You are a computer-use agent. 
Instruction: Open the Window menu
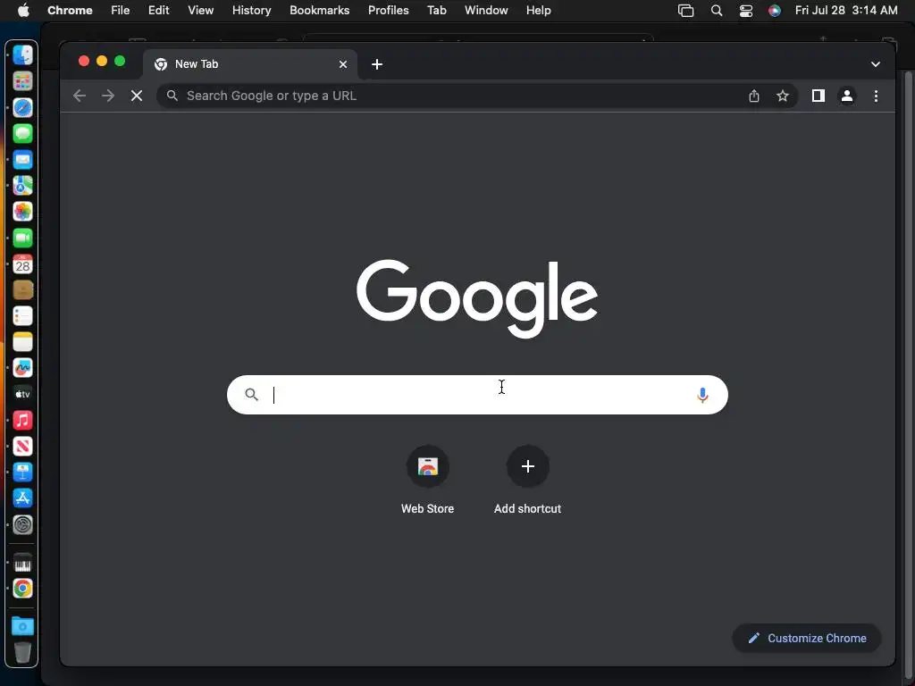tap(486, 11)
